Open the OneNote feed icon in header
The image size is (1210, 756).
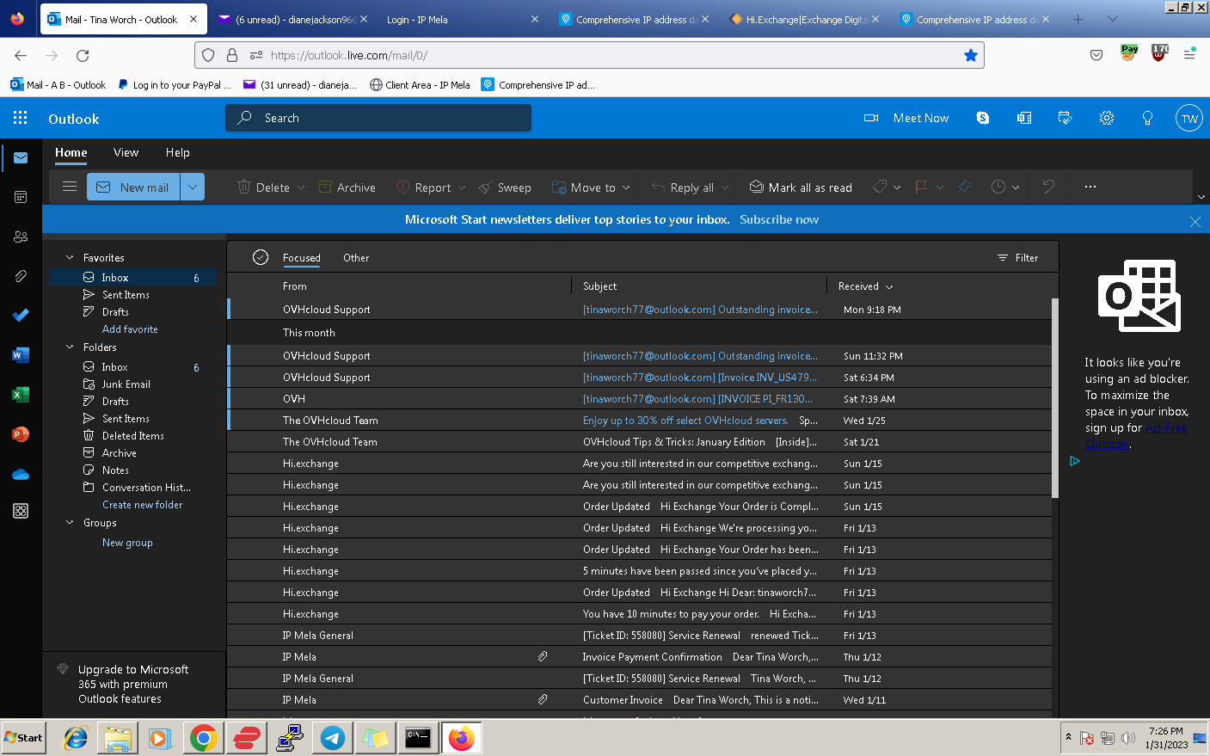coord(1024,118)
